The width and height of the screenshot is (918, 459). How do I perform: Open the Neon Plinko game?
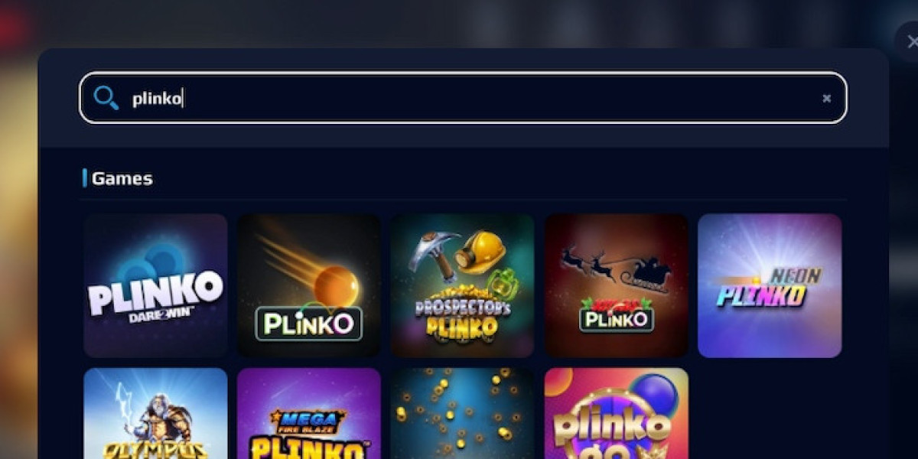[x=770, y=285]
